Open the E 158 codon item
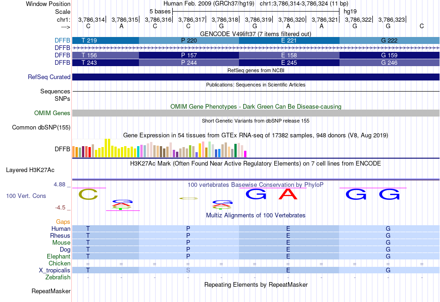The height and width of the screenshot is (302, 440). [289, 55]
